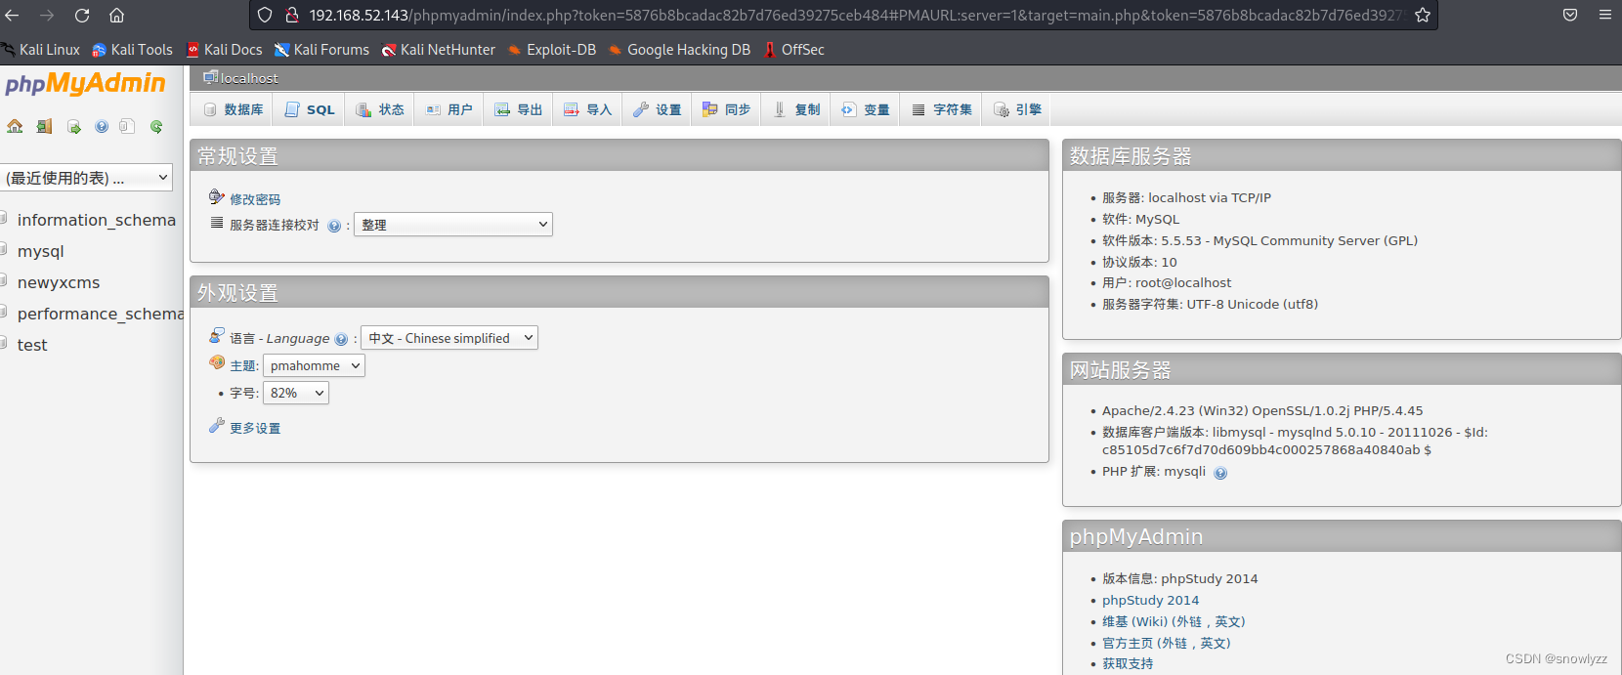Switch to the 导出 export tab
The image size is (1622, 675).
(x=519, y=109)
